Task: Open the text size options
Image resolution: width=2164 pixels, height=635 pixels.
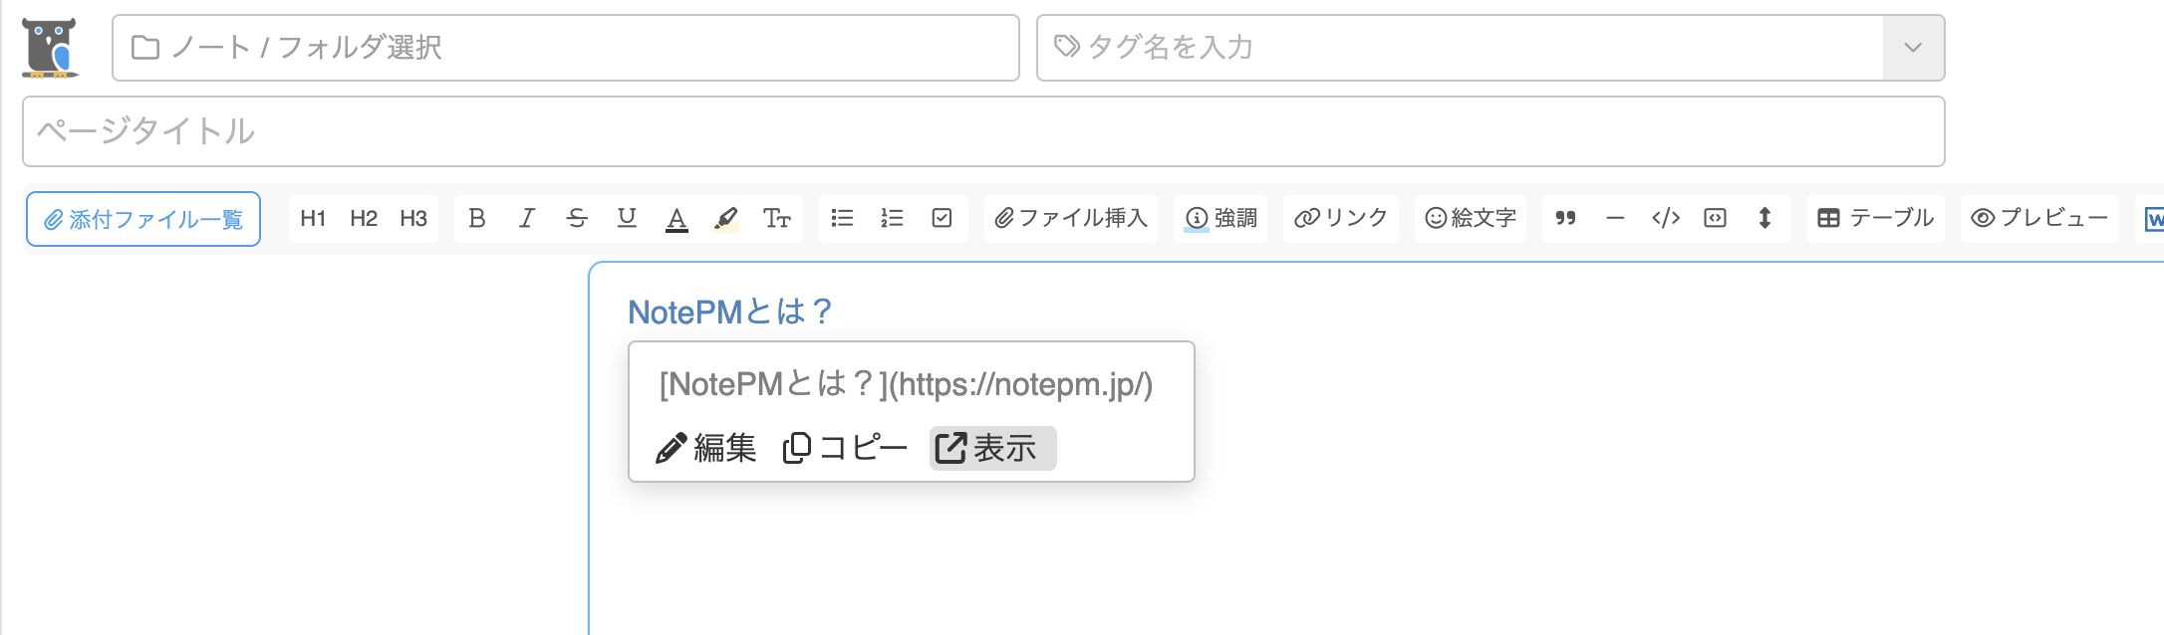Action: point(776,218)
